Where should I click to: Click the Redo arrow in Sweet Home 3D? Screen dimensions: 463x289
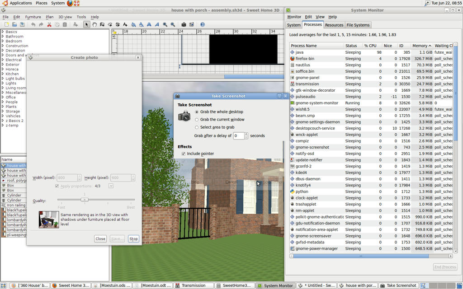41,24
